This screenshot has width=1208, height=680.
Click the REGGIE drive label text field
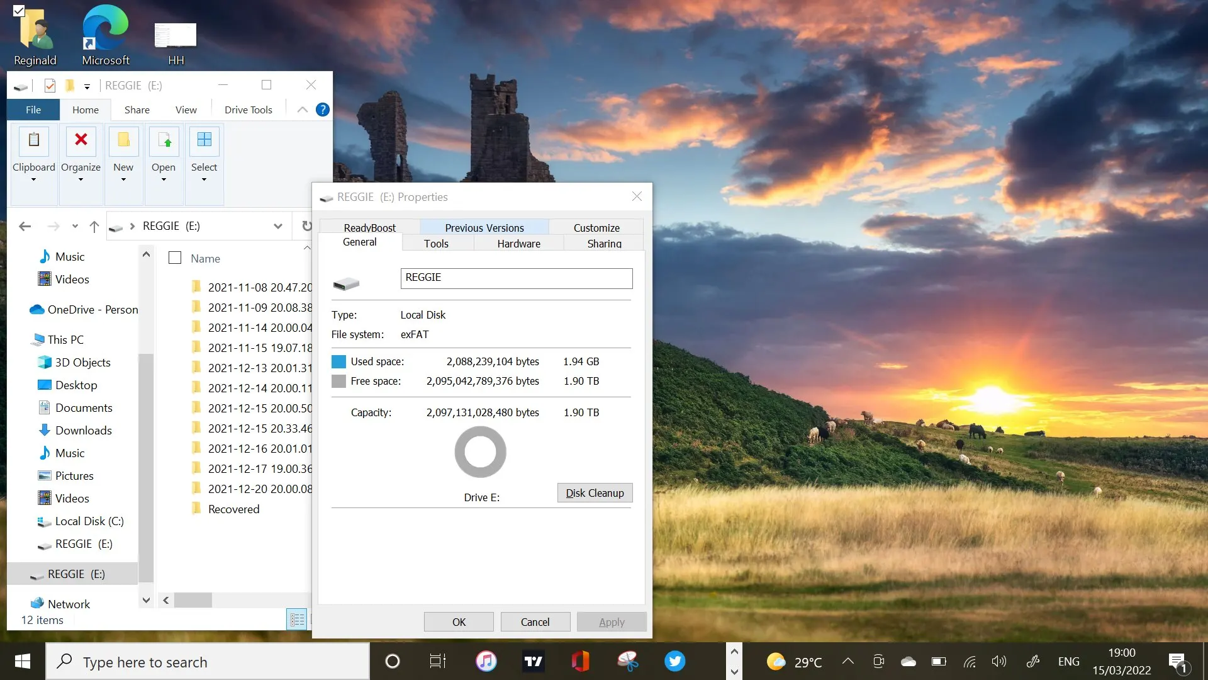pos(516,278)
